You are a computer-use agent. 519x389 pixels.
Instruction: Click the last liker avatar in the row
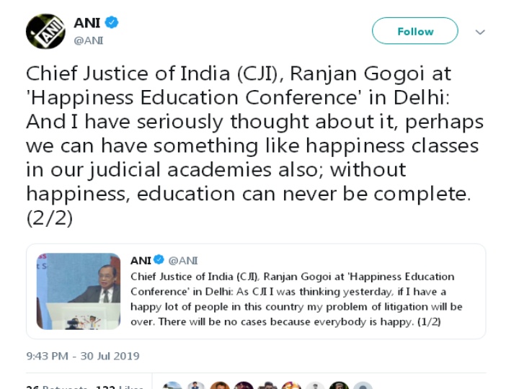363,386
